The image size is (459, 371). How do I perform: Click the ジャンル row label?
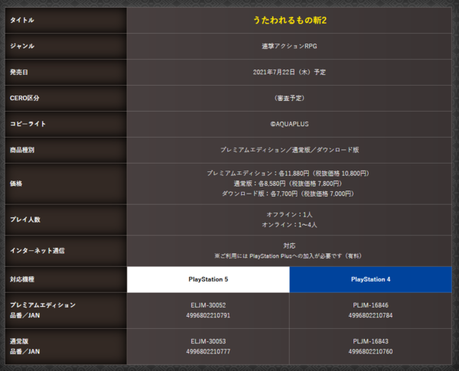click(22, 46)
